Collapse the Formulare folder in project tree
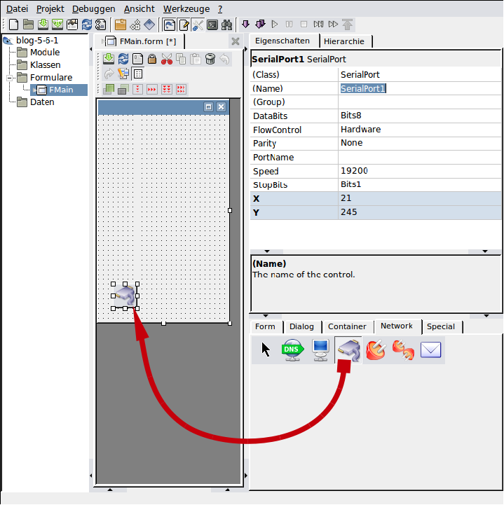 click(11, 78)
